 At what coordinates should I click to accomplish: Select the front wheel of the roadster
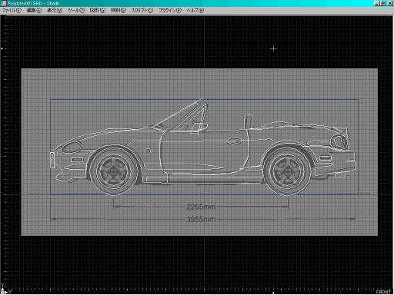pyautogui.click(x=113, y=171)
